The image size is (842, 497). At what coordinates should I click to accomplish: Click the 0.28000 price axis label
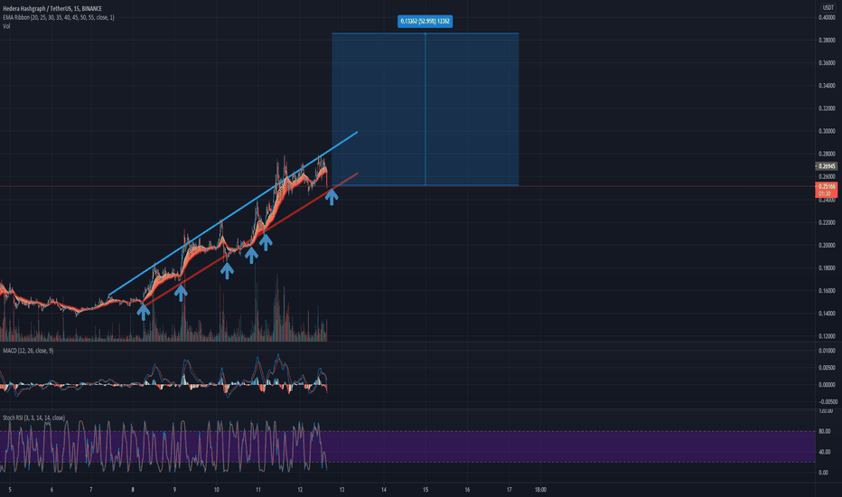click(827, 154)
